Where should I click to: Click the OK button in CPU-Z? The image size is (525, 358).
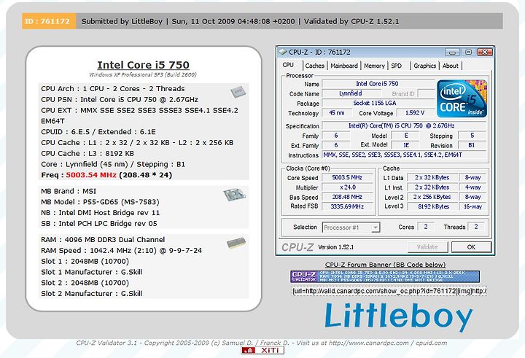(x=471, y=247)
